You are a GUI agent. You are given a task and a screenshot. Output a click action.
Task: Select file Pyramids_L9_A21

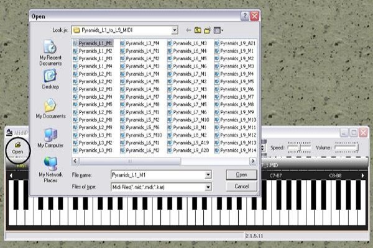(235, 43)
